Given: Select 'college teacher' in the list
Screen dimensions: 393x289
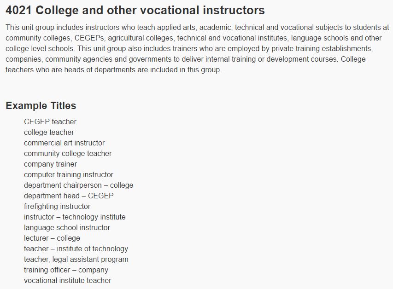Looking at the screenshot, I should (x=49, y=132).
